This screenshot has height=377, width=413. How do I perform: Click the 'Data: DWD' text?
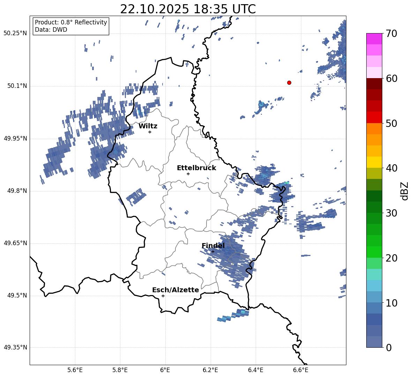click(51, 30)
